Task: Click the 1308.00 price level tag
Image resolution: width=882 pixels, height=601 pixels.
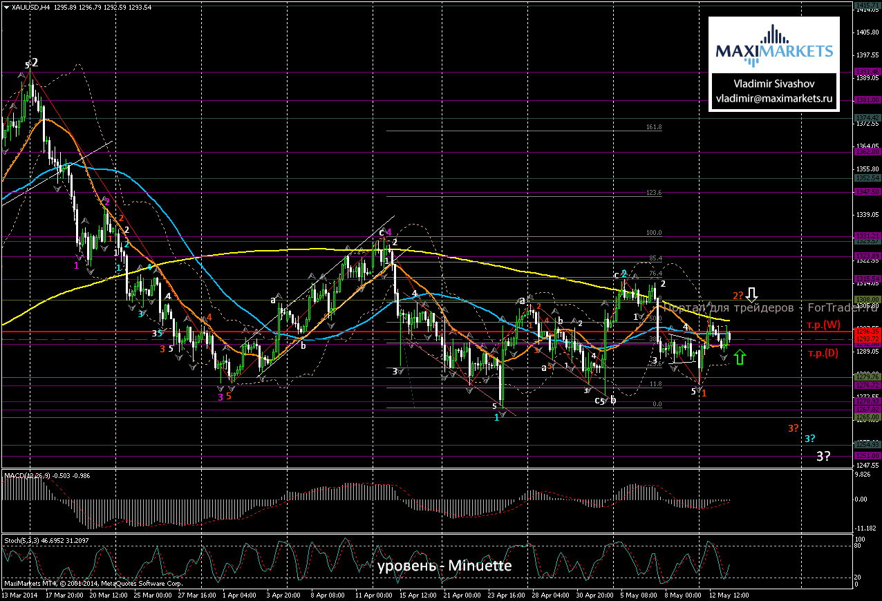Action: pyautogui.click(x=867, y=300)
